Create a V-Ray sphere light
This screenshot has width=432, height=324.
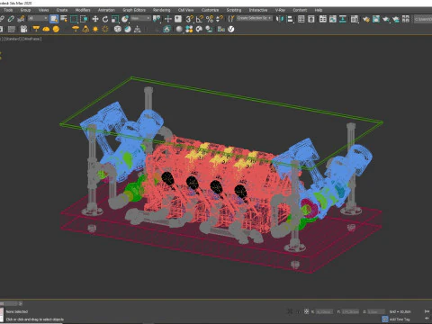[56, 29]
